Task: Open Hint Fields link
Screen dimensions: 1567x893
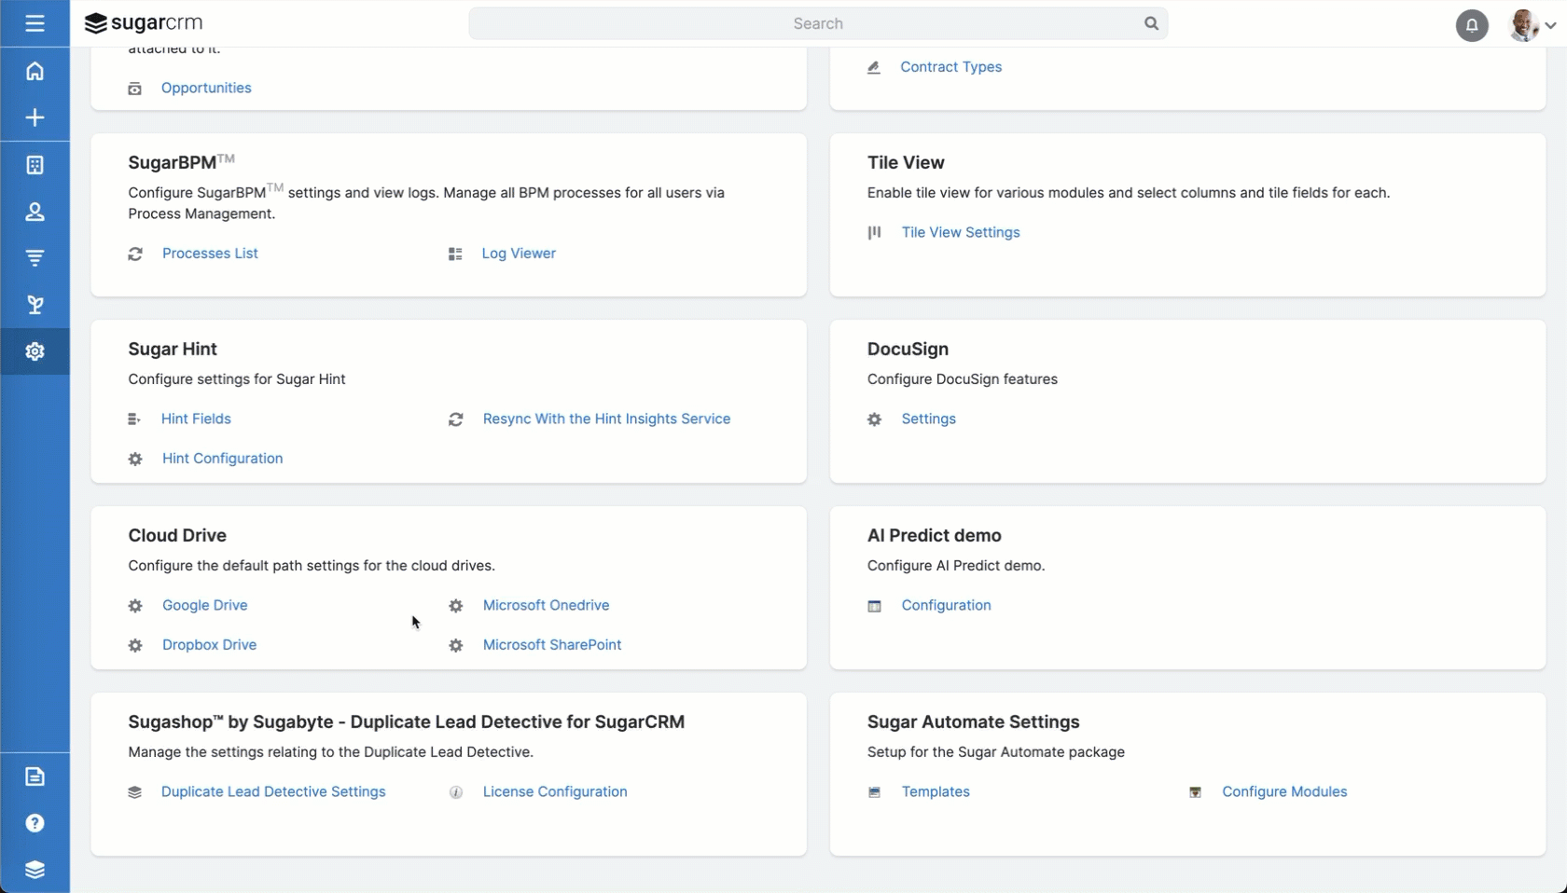Action: [196, 419]
